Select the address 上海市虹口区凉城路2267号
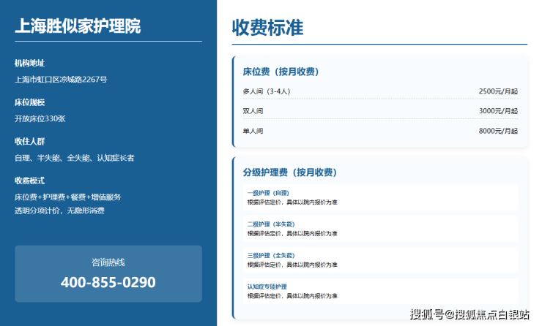 (61, 80)
